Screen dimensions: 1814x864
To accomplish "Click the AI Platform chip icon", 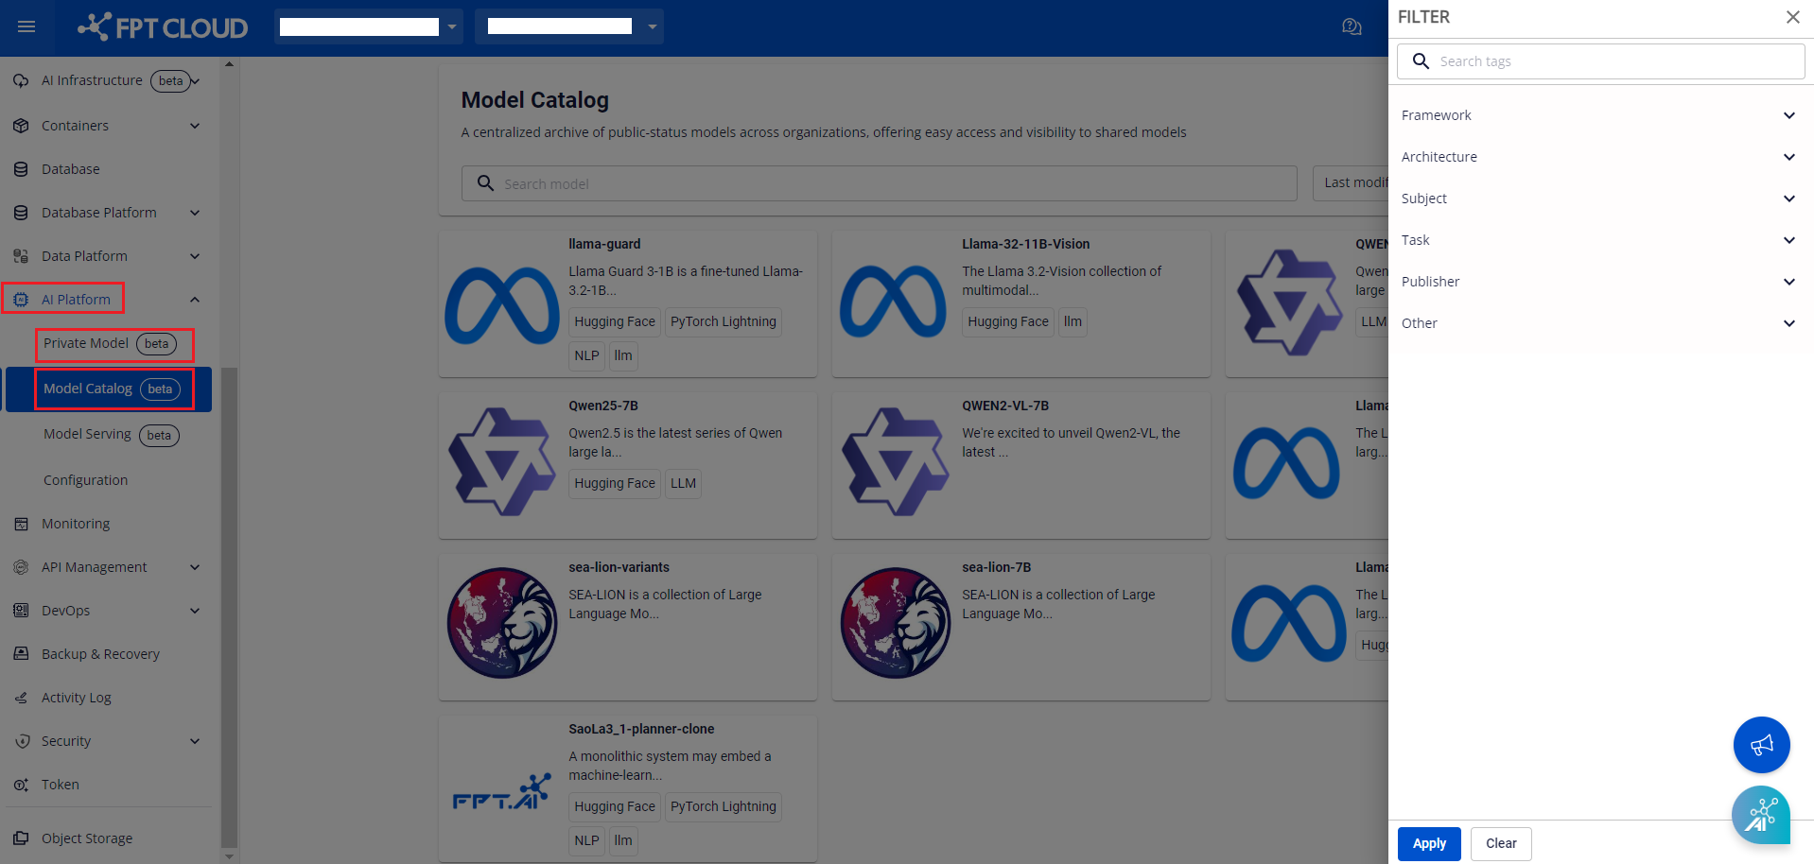I will pyautogui.click(x=21, y=300).
